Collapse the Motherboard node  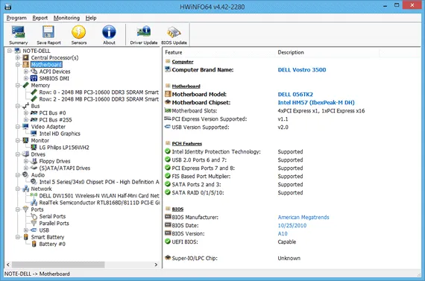click(18, 65)
